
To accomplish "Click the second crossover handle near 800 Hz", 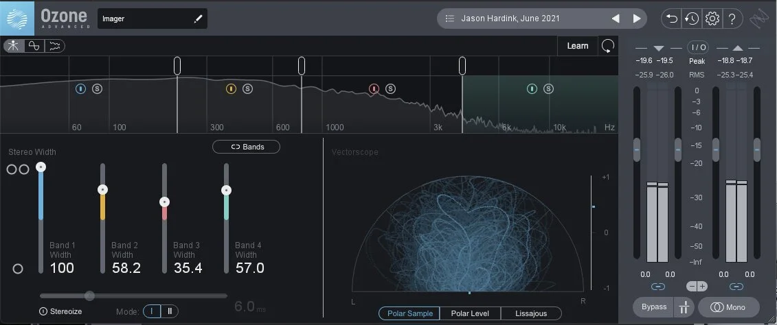I will pos(302,65).
